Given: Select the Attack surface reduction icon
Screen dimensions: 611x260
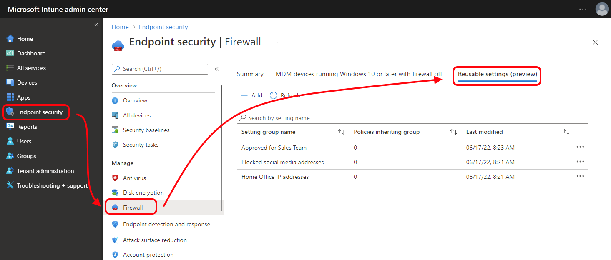Looking at the screenshot, I should point(115,240).
